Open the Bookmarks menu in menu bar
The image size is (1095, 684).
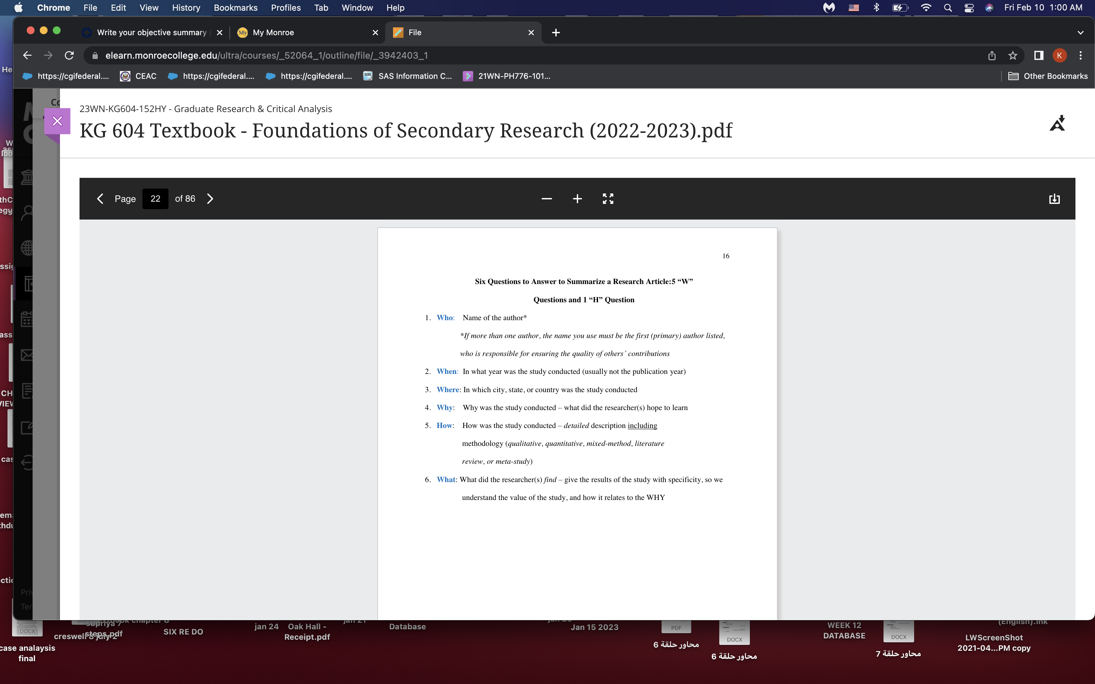click(x=235, y=8)
